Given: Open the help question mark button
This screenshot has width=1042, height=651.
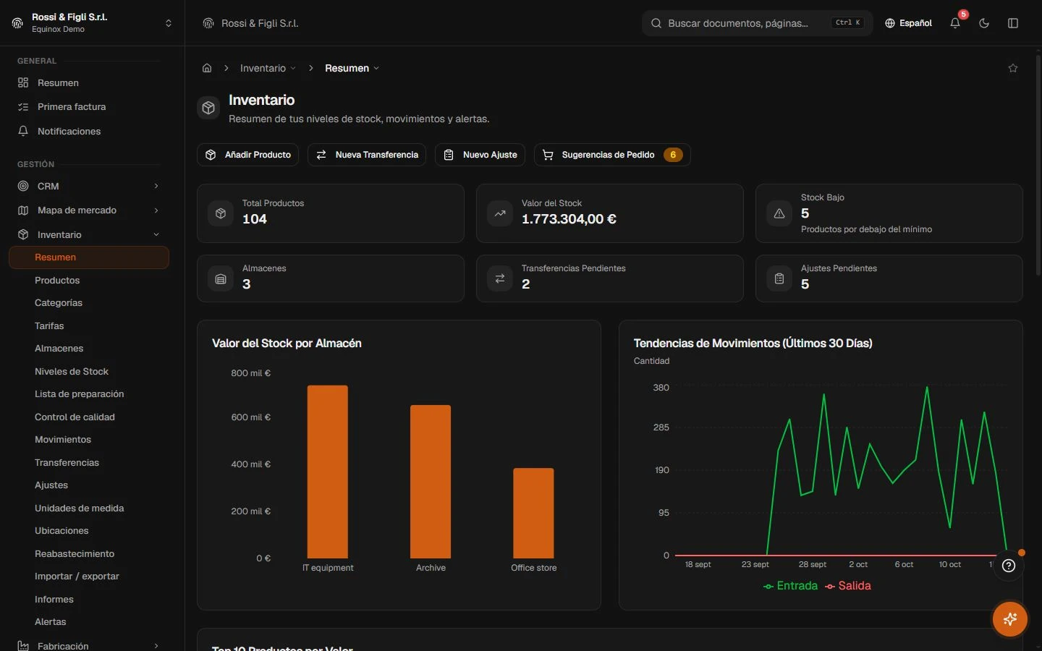Looking at the screenshot, I should 1009,566.
